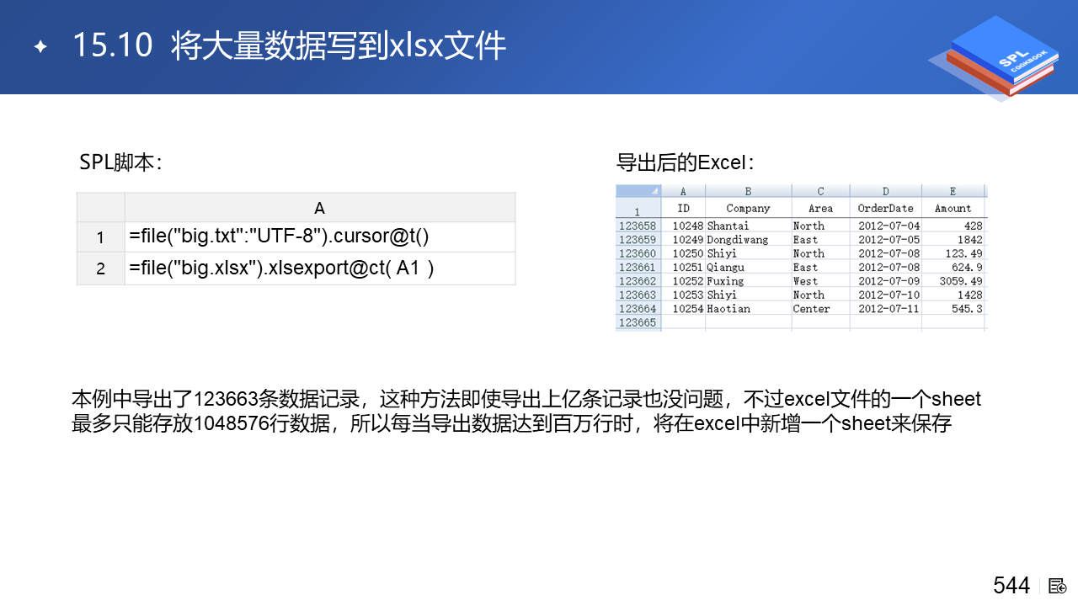Click the slide page number 544
The width and height of the screenshot is (1078, 606).
(1011, 586)
